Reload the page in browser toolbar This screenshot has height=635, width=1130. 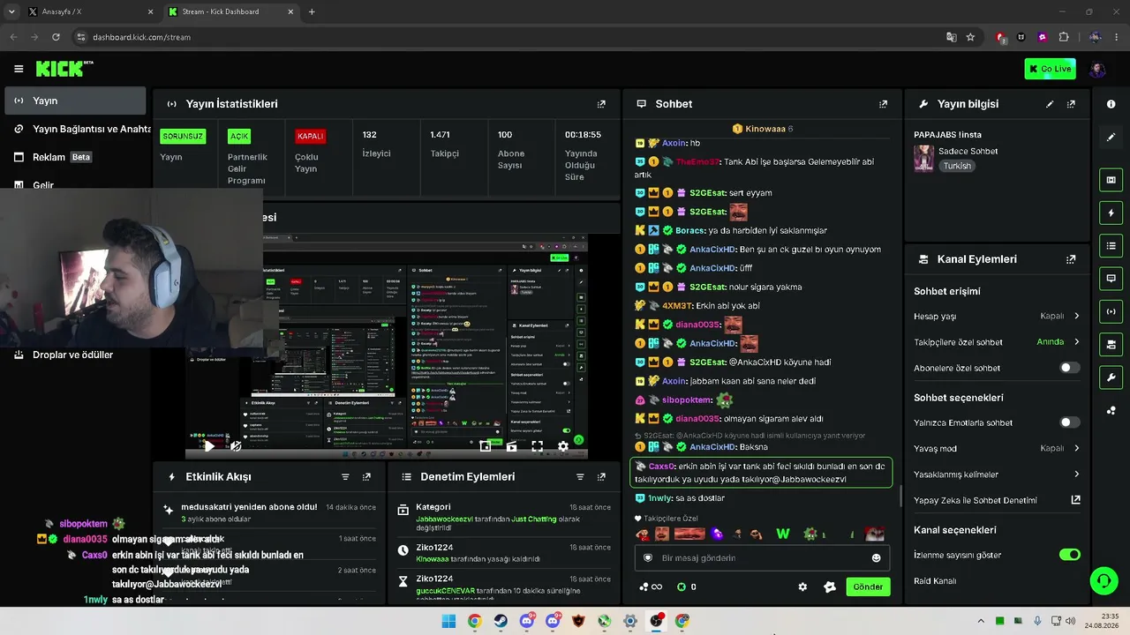point(56,37)
